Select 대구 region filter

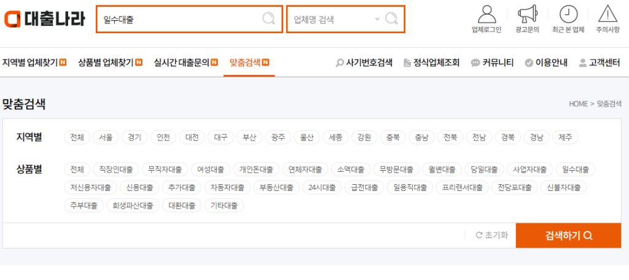(221, 138)
